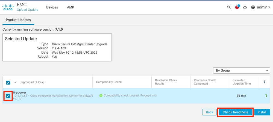Select the Product Updates tab
The image size is (273, 122).
[x=18, y=20]
